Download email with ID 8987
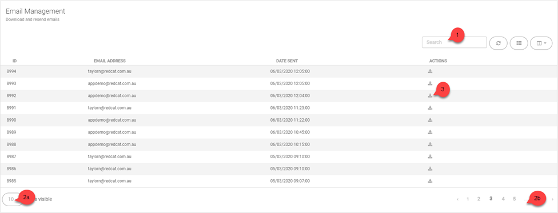 430,156
